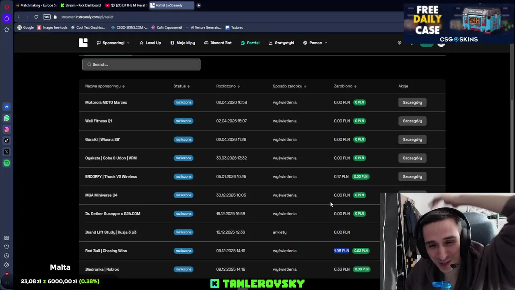Image resolution: width=515 pixels, height=290 pixels.
Task: Open the sidebar heart (Pinboards) icon
Action: pyautogui.click(x=6, y=247)
